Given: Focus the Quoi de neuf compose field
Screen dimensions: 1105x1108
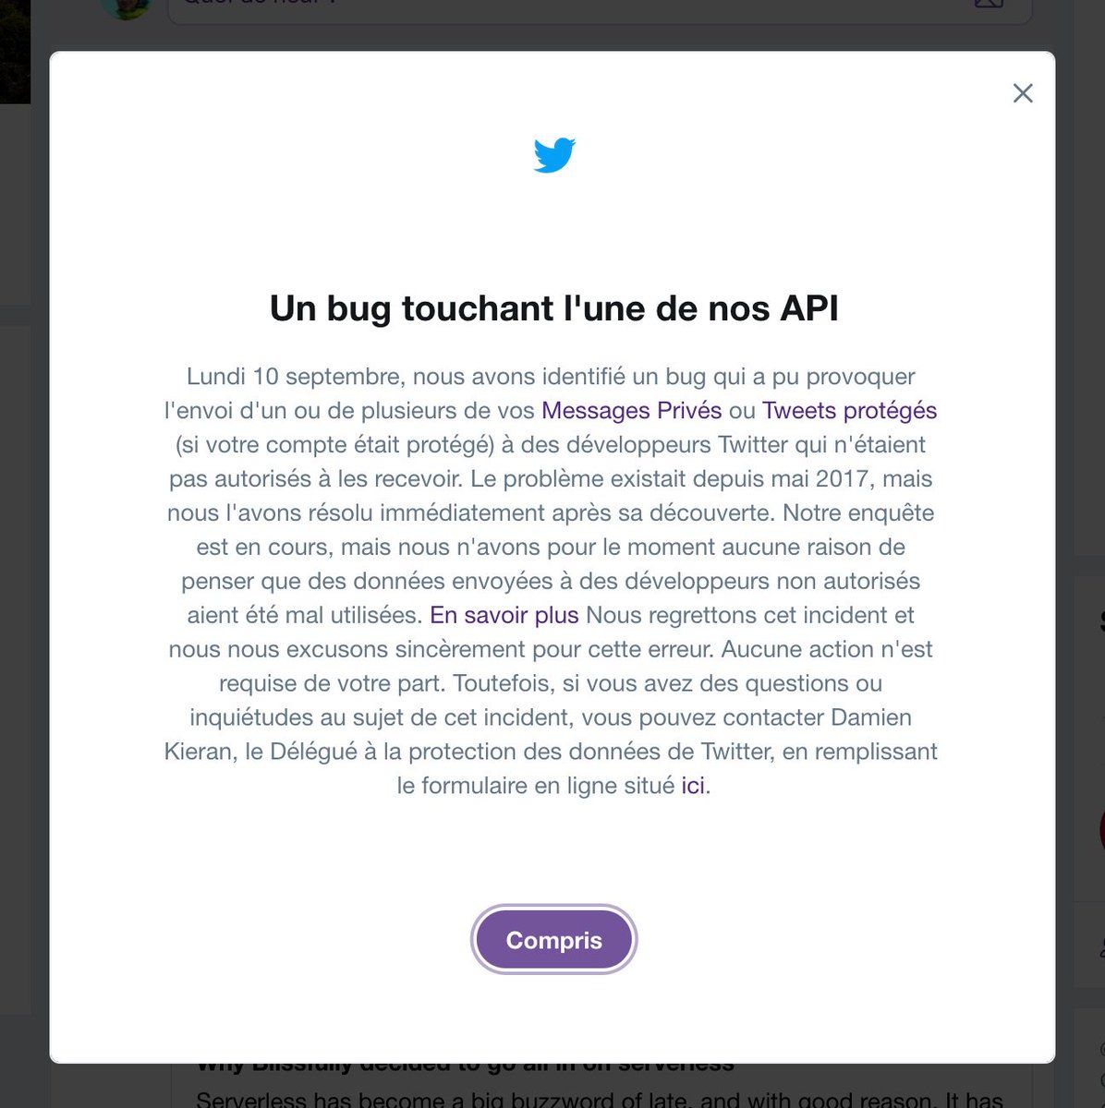Looking at the screenshot, I should pyautogui.click(x=554, y=5).
